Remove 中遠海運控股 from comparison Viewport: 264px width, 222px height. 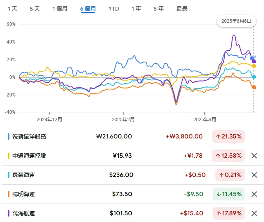coord(254,156)
